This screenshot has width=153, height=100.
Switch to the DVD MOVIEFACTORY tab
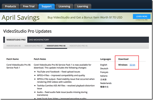pos(39,40)
